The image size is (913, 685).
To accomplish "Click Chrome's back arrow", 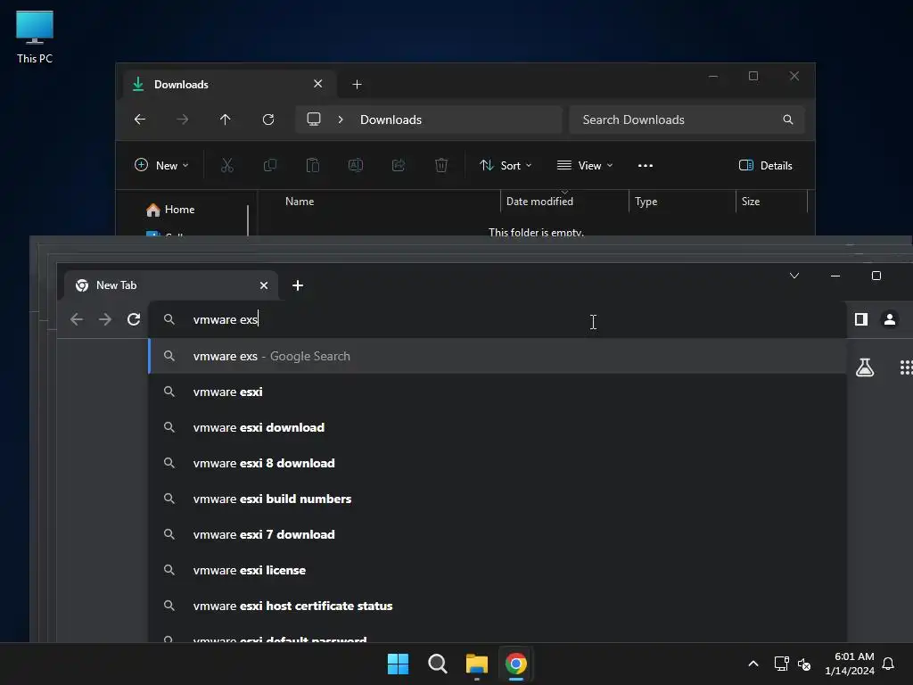I will [77, 319].
